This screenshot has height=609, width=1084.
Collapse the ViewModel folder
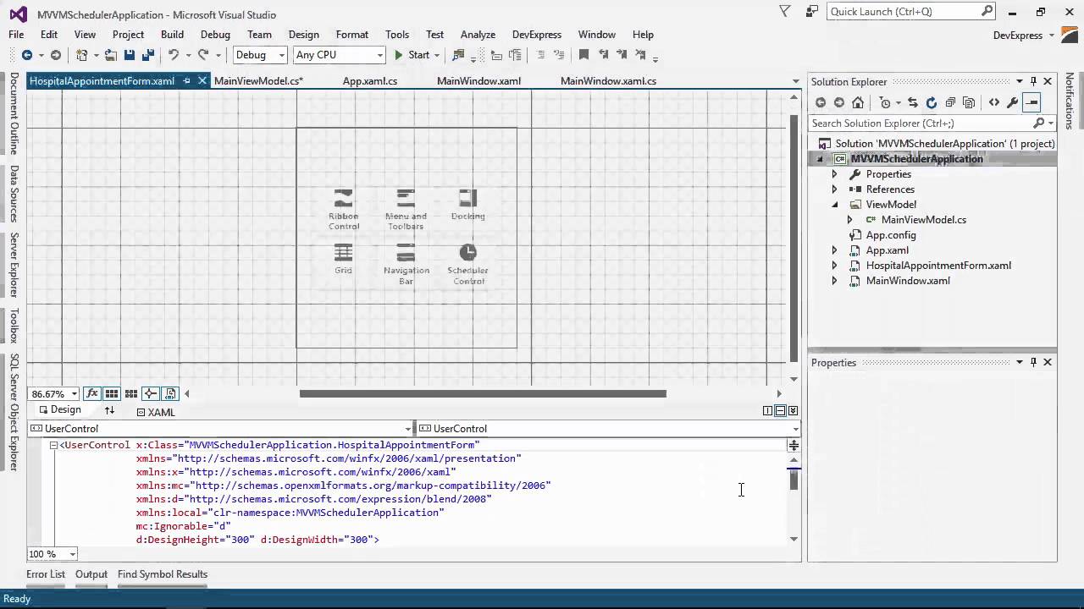click(834, 205)
